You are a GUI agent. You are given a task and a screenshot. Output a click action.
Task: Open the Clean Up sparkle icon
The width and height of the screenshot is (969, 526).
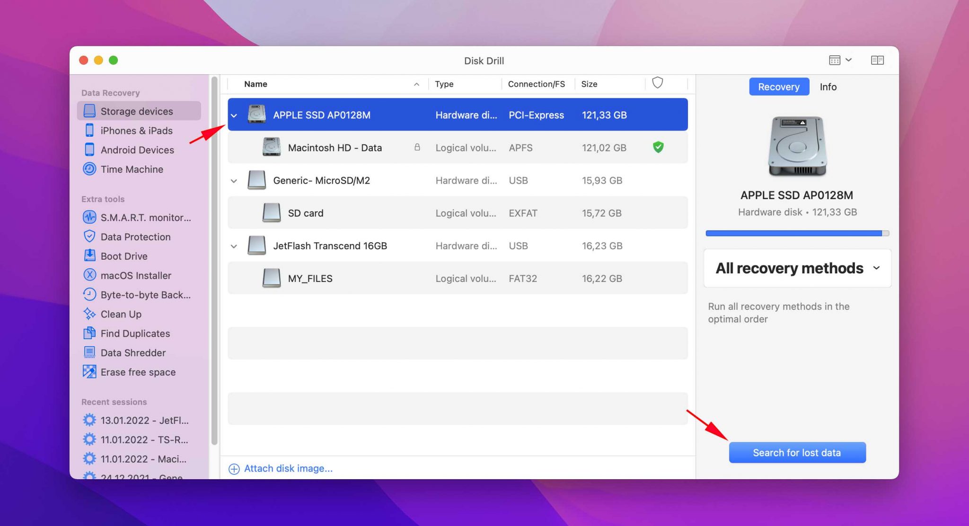pyautogui.click(x=89, y=314)
